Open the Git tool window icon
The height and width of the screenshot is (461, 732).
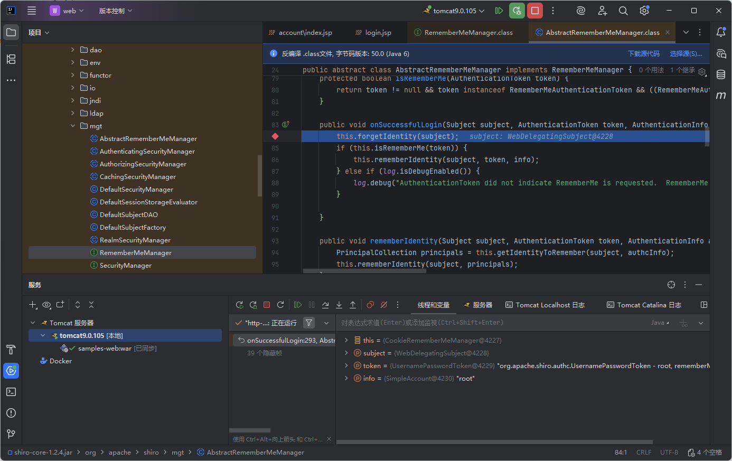[x=11, y=434]
